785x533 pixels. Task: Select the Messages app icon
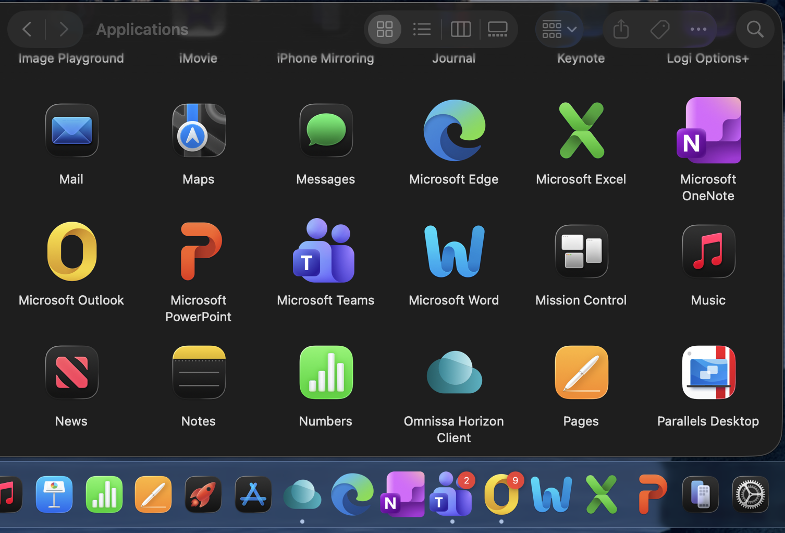(x=326, y=130)
